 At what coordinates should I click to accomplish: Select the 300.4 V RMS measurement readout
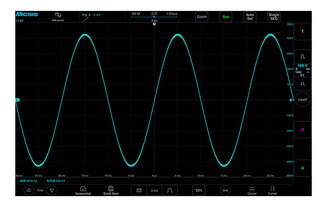tap(56, 181)
